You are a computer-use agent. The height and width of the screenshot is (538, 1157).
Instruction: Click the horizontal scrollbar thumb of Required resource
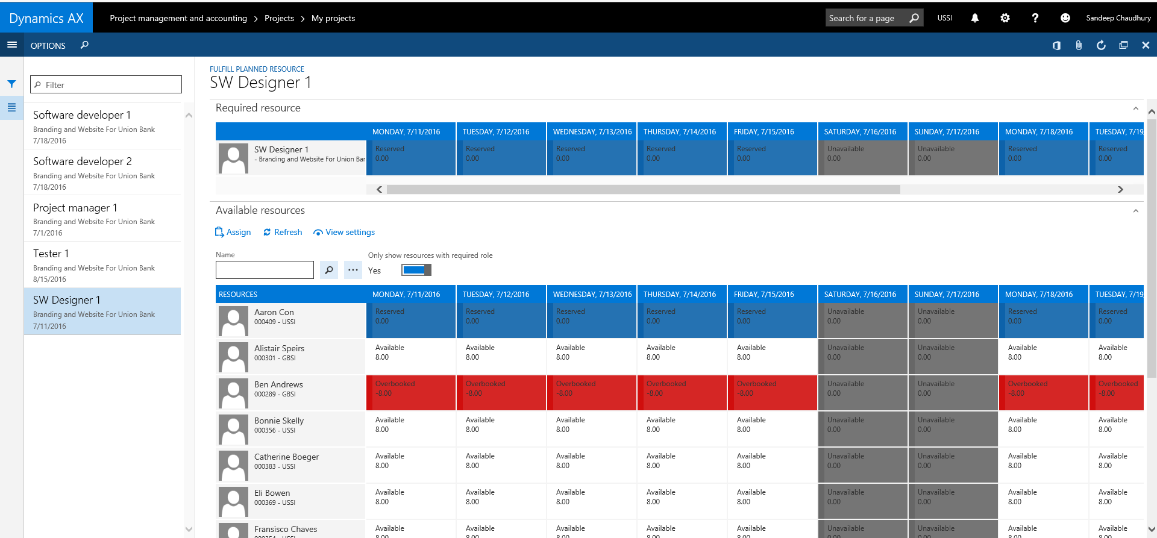643,189
